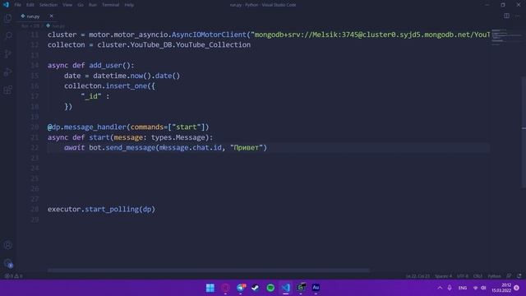526x296 pixels.
Task: Click the datetime.now().date() expression
Action: [x=136, y=76]
